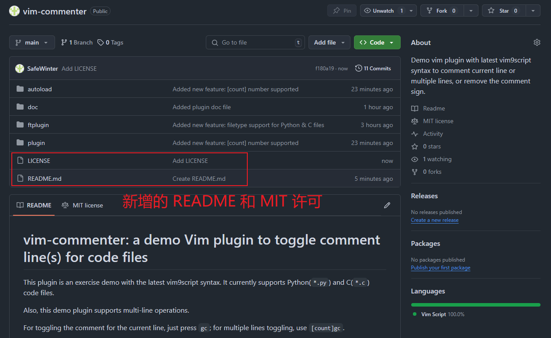Viewport: 551px width, 338px height.
Task: Click the tag icon beside 0 Tags
Action: (100, 42)
